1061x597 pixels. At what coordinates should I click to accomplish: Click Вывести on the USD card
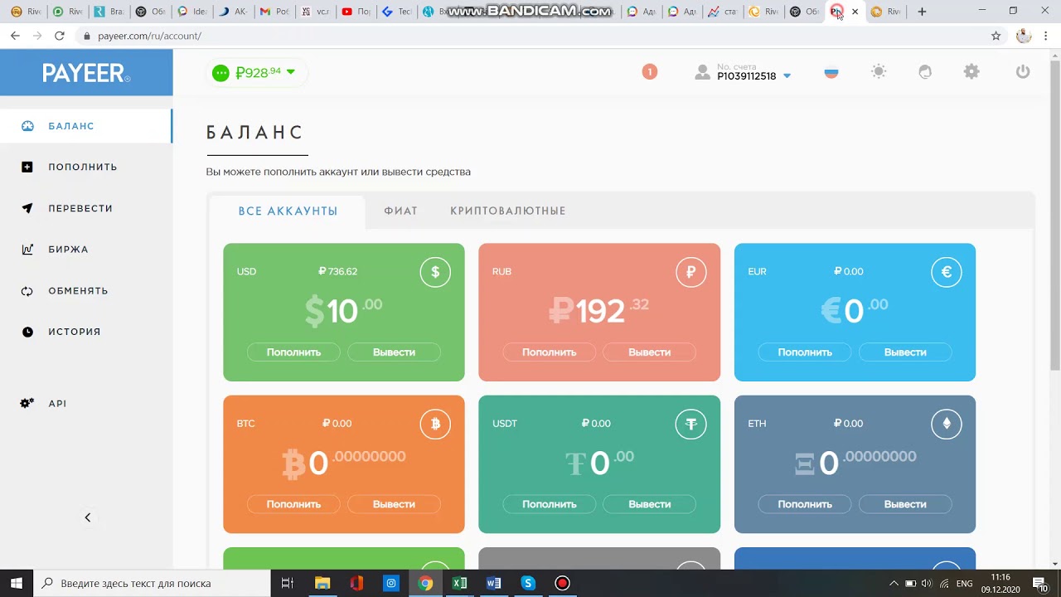[394, 352]
